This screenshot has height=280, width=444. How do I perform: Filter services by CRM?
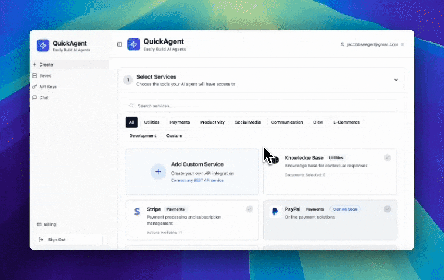[x=318, y=122]
